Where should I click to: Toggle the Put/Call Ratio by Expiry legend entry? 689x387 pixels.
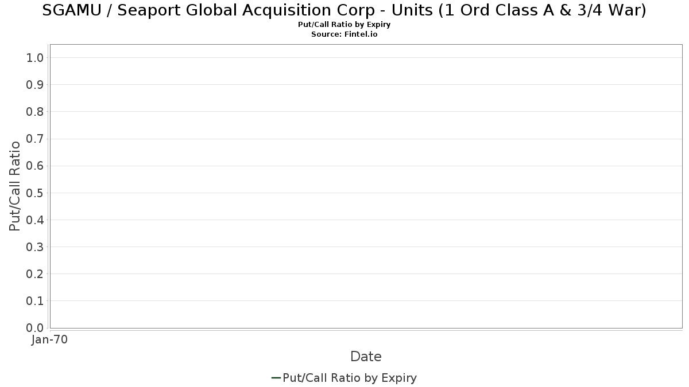coord(350,378)
